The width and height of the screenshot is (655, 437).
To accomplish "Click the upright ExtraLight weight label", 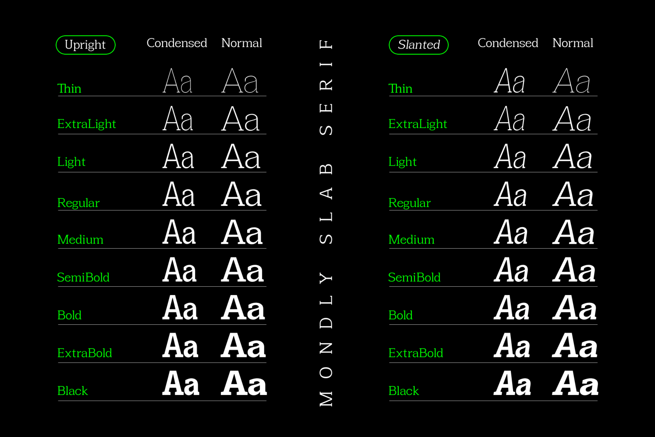I will pos(86,125).
